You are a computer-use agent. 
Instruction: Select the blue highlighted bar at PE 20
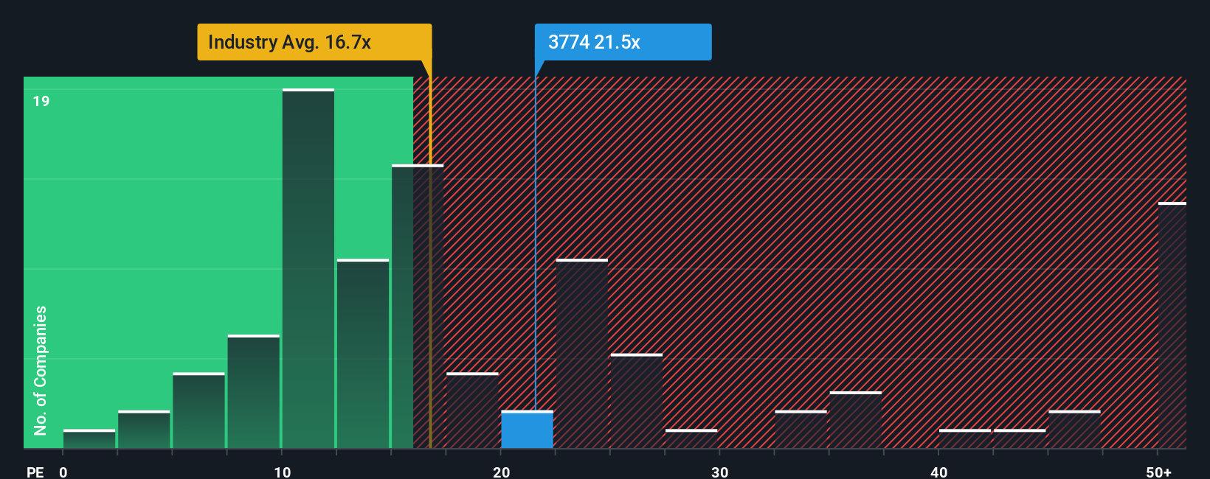coord(527,430)
